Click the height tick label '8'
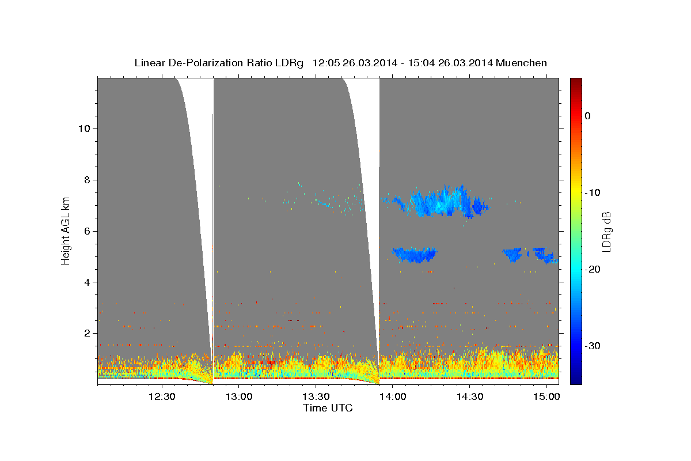Screen dimensions: 691x461 click(87, 180)
